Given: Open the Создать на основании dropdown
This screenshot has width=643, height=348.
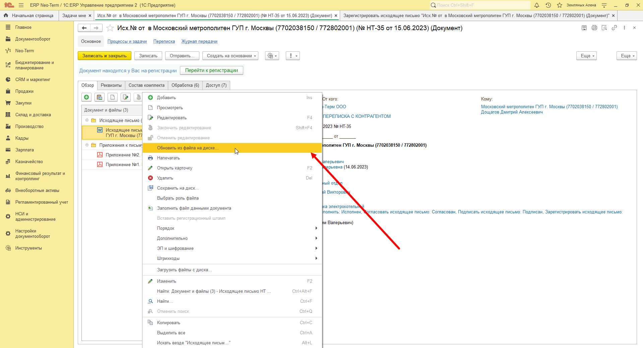Looking at the screenshot, I should [x=230, y=56].
